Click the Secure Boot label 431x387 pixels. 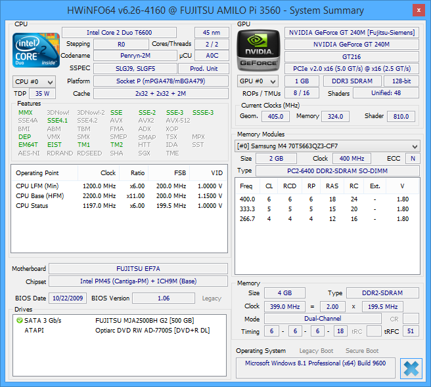point(362,351)
